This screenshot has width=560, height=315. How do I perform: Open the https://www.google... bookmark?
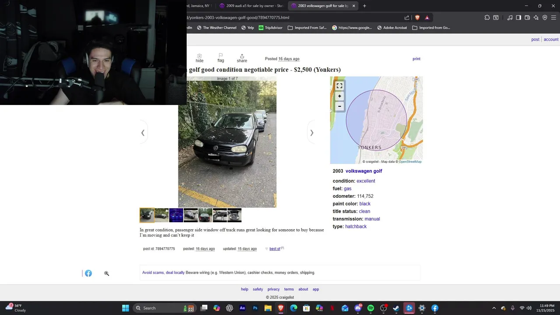point(352,28)
